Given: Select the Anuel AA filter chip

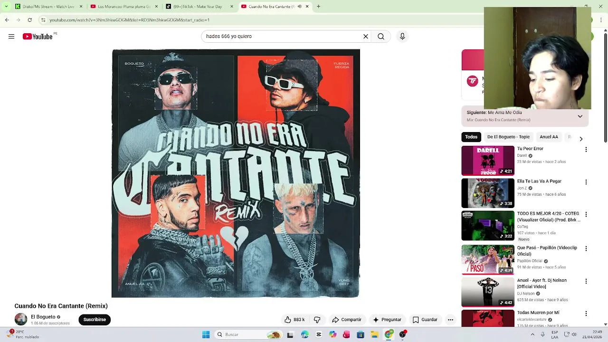Looking at the screenshot, I should [549, 137].
